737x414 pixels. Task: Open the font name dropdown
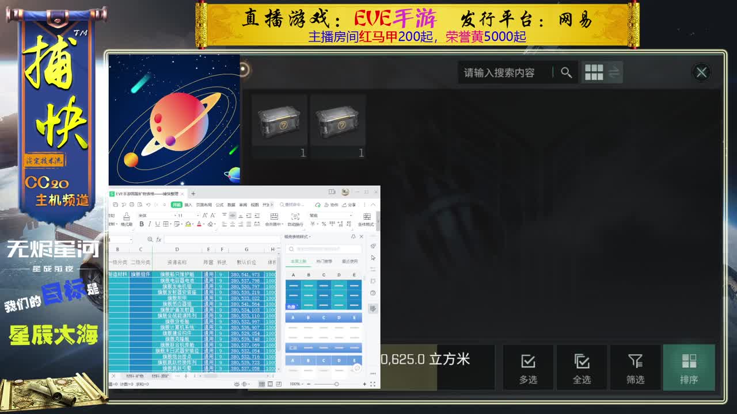[174, 215]
